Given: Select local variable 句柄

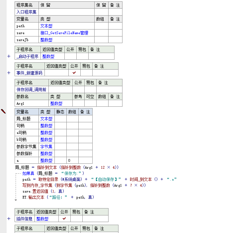Looking at the screenshot, I should [x=20, y=126].
